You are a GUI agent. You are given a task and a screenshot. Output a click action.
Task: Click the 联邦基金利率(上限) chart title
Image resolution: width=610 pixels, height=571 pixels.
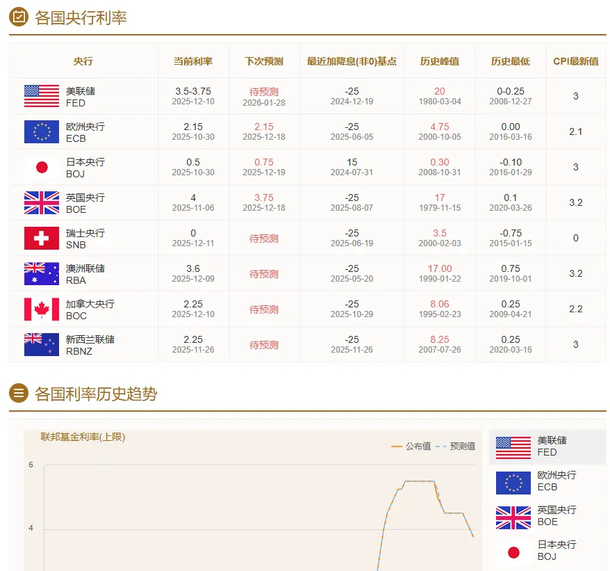click(x=83, y=437)
